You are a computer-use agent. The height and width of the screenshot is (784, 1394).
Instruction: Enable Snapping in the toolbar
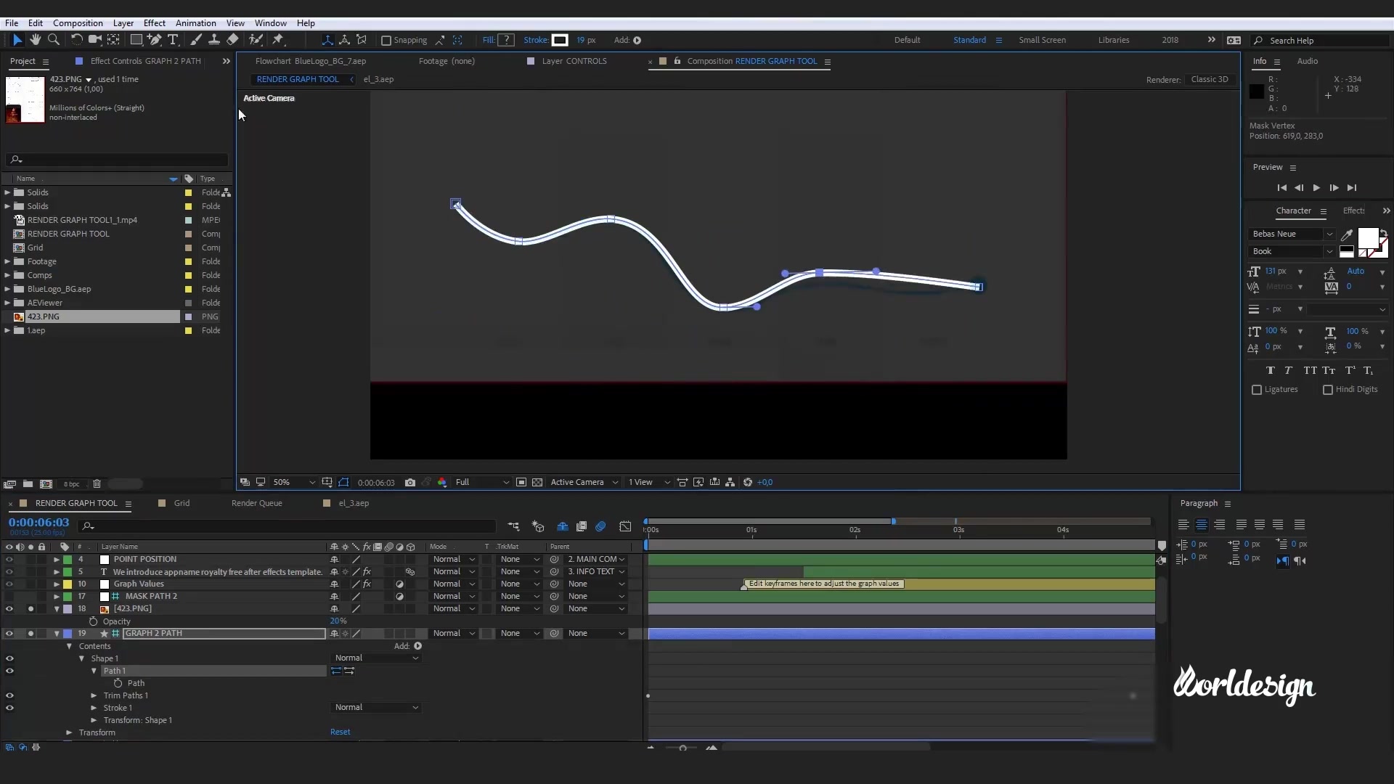tap(386, 41)
